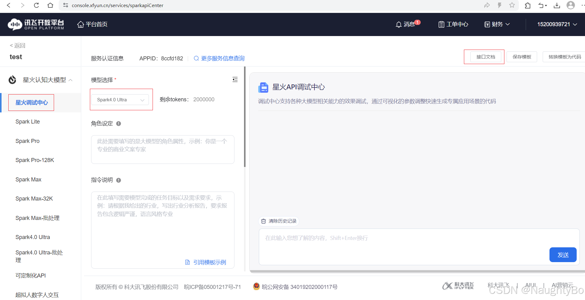The height and width of the screenshot is (300, 585).
Task: Click the left panel vertical scrollbar
Action: (245, 117)
